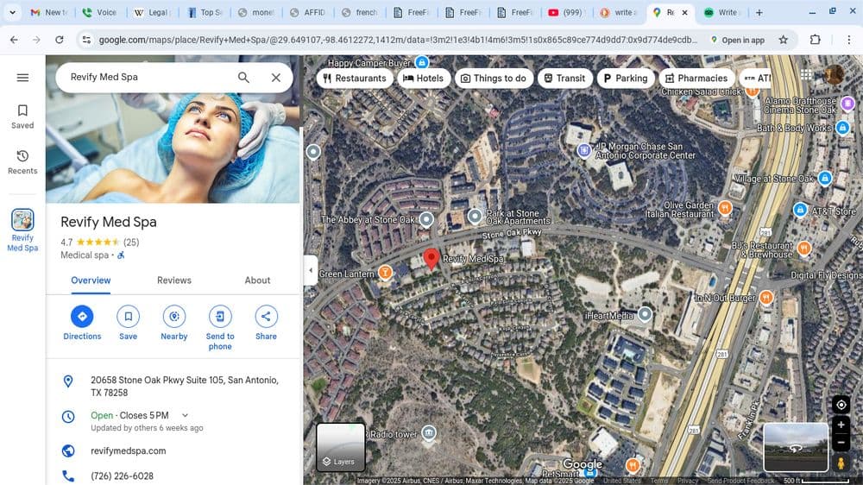The width and height of the screenshot is (863, 485).
Task: Click the Nearby search icon
Action: point(173,316)
